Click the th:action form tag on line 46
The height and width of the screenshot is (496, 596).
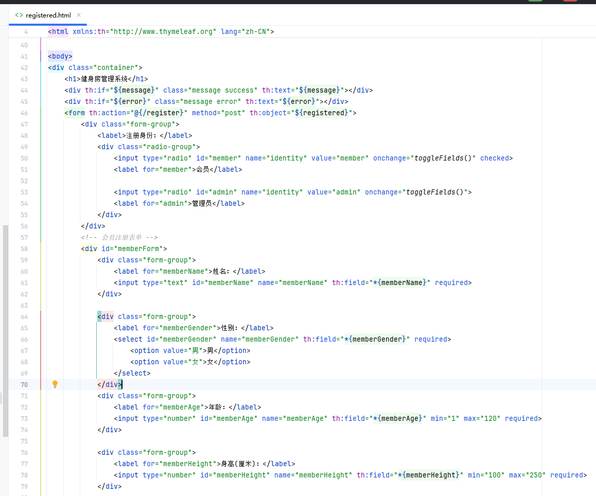[210, 113]
